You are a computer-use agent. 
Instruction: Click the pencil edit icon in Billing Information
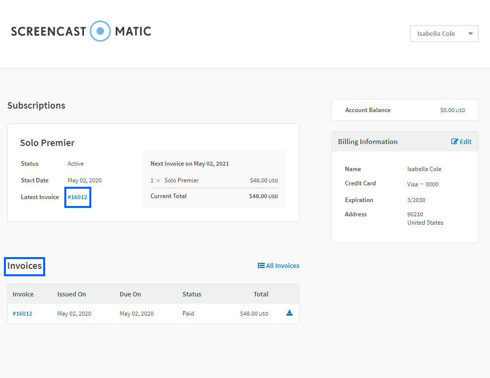tap(454, 142)
